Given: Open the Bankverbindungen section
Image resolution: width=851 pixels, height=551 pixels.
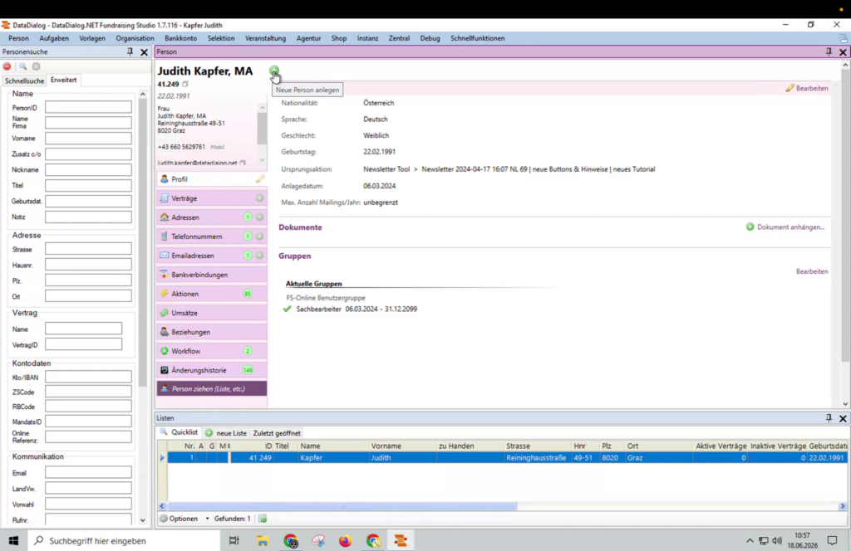Looking at the screenshot, I should pyautogui.click(x=212, y=275).
